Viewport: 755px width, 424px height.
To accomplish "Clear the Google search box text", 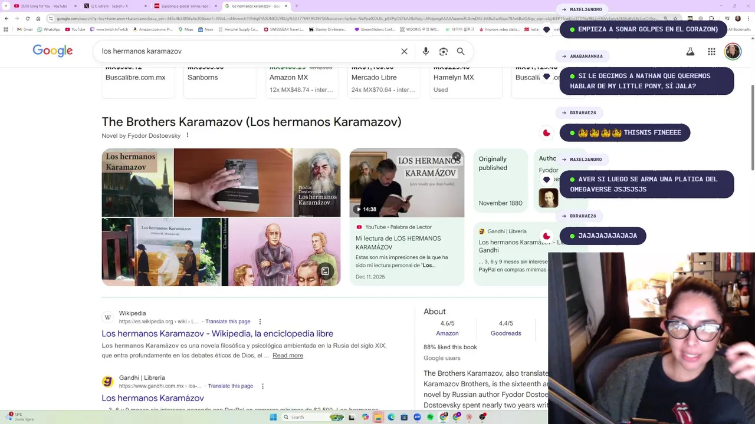I will 404,51.
